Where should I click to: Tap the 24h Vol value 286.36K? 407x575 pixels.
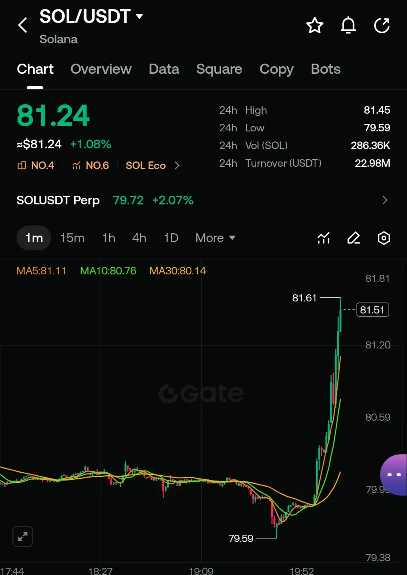370,146
